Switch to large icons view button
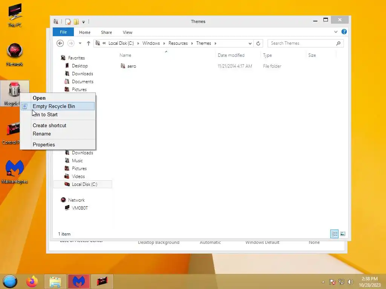386x289 pixels. (342, 234)
